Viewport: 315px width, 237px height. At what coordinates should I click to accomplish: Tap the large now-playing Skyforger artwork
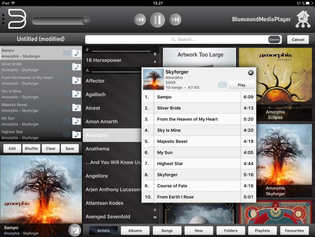[41, 189]
